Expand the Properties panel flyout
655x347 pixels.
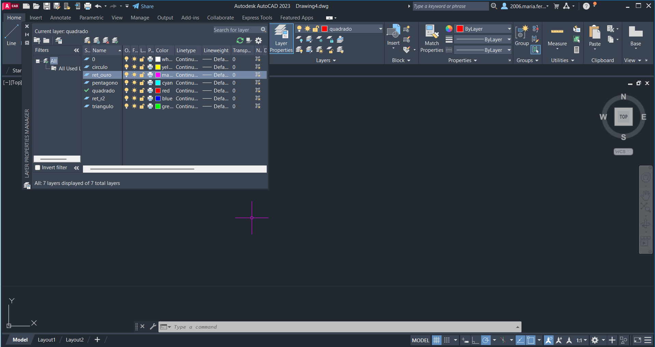[462, 60]
